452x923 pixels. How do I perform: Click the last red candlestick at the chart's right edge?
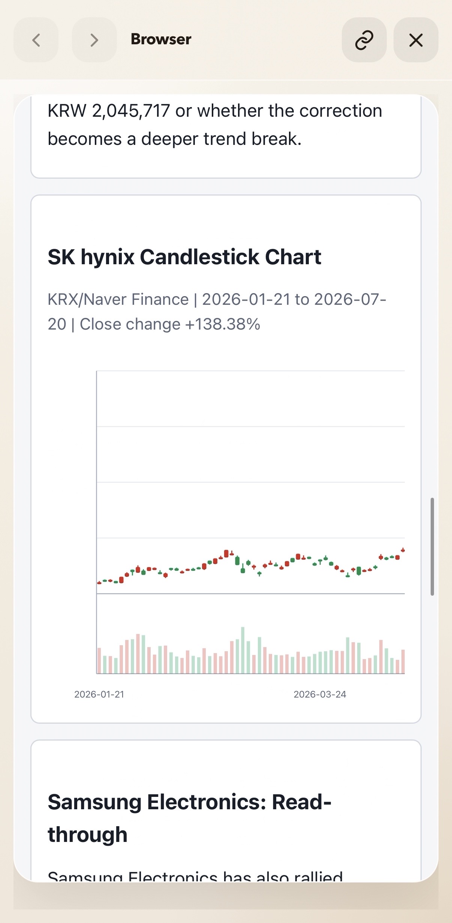(403, 550)
